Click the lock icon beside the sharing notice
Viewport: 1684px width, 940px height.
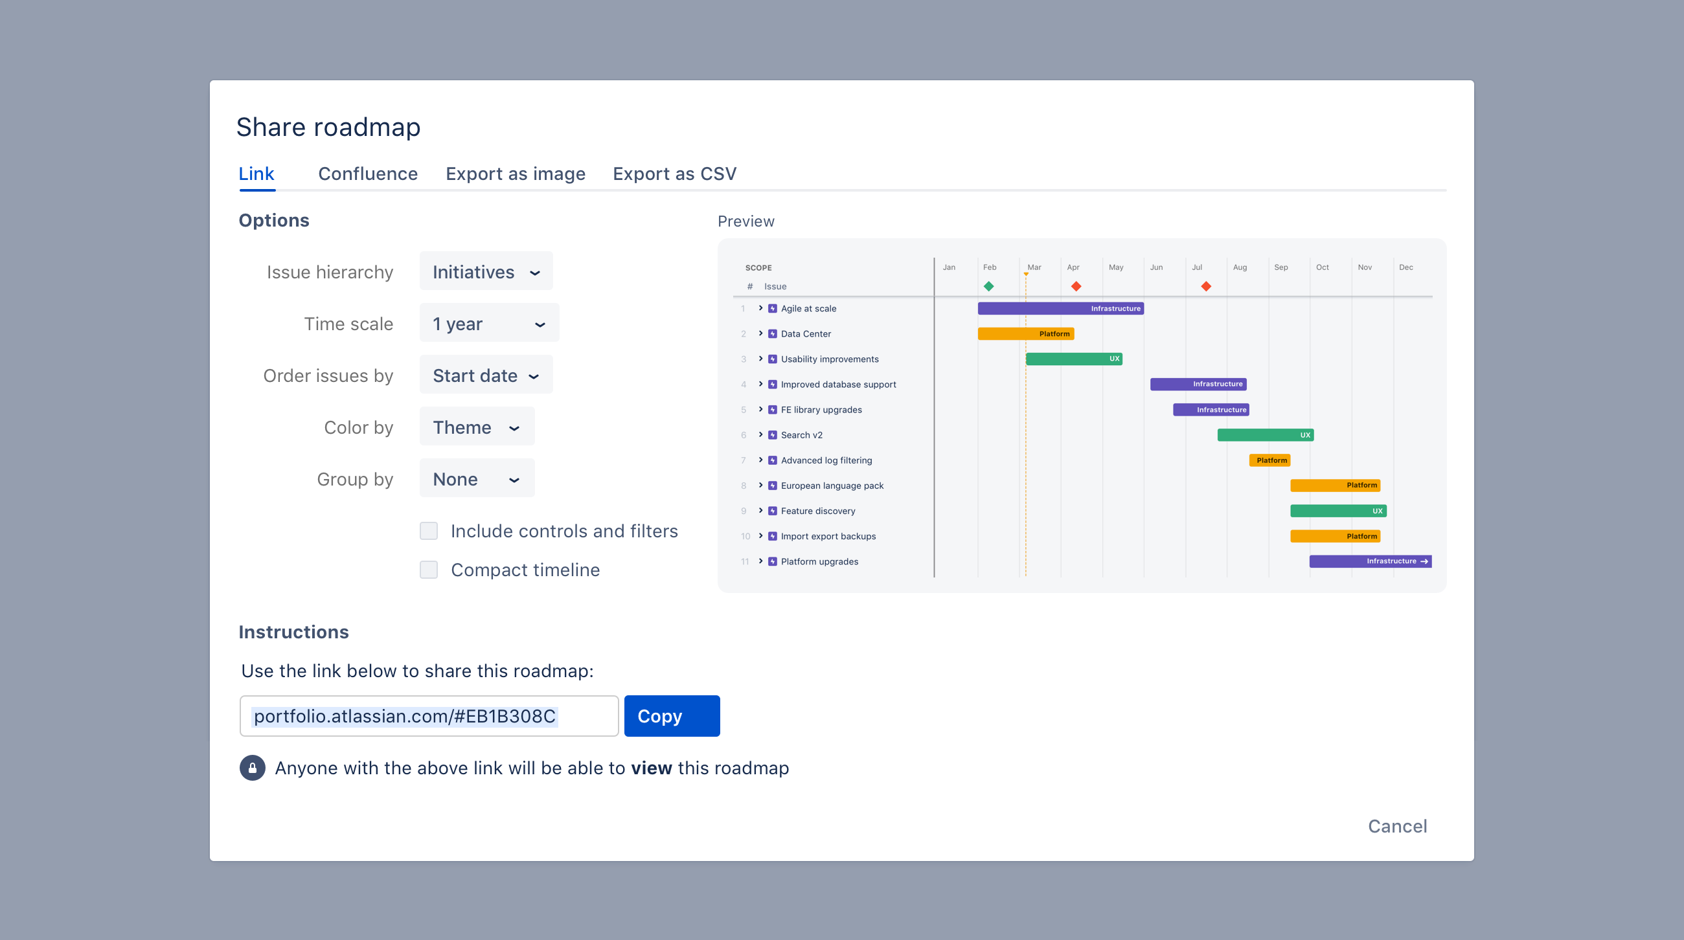click(253, 768)
